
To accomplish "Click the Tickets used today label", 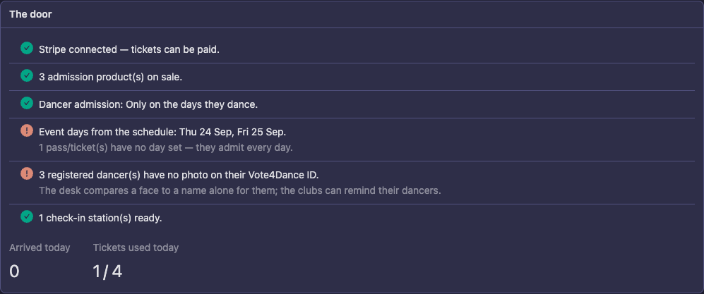I will pyautogui.click(x=136, y=248).
